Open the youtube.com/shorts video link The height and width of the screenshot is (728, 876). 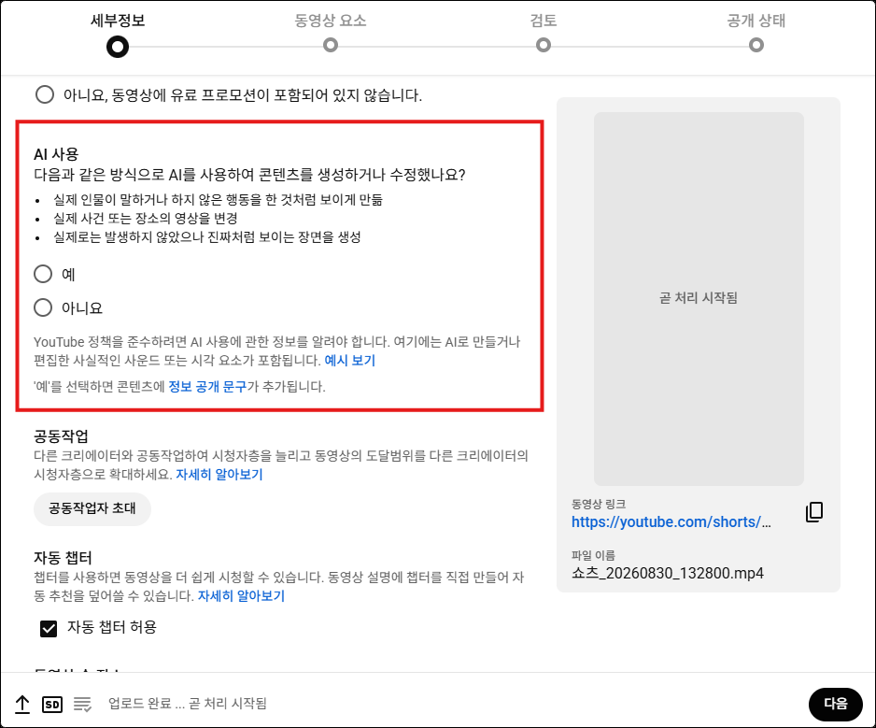pyautogui.click(x=671, y=522)
